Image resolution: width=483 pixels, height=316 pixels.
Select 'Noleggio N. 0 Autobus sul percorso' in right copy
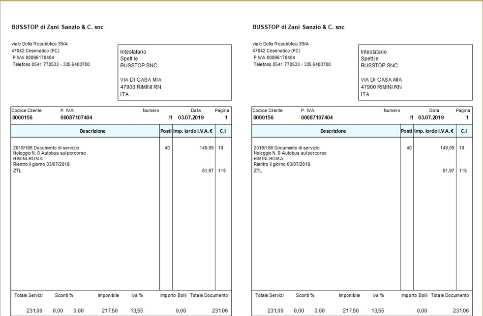pos(290,153)
